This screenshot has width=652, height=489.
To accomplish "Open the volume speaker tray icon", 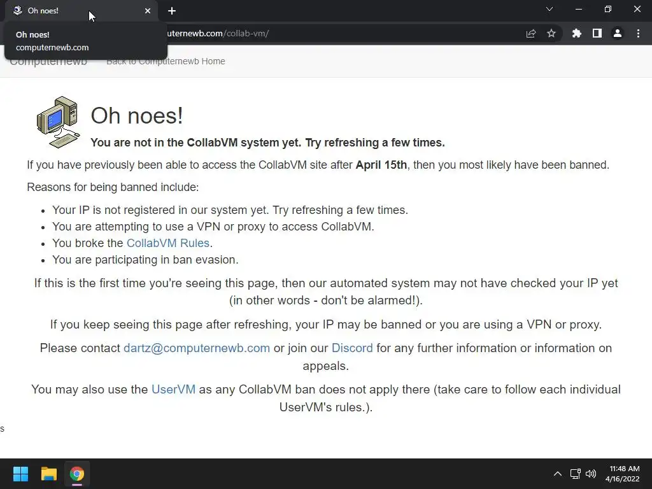I will (590, 474).
